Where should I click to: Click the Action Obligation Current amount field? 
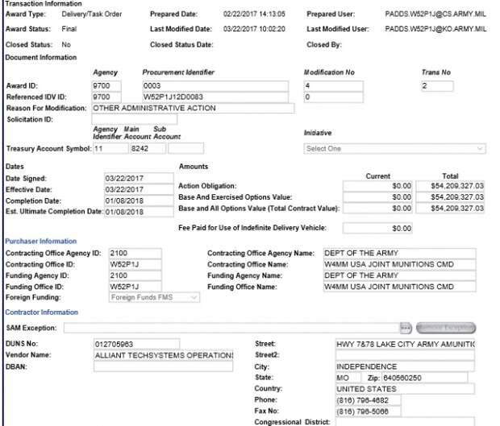(x=377, y=186)
